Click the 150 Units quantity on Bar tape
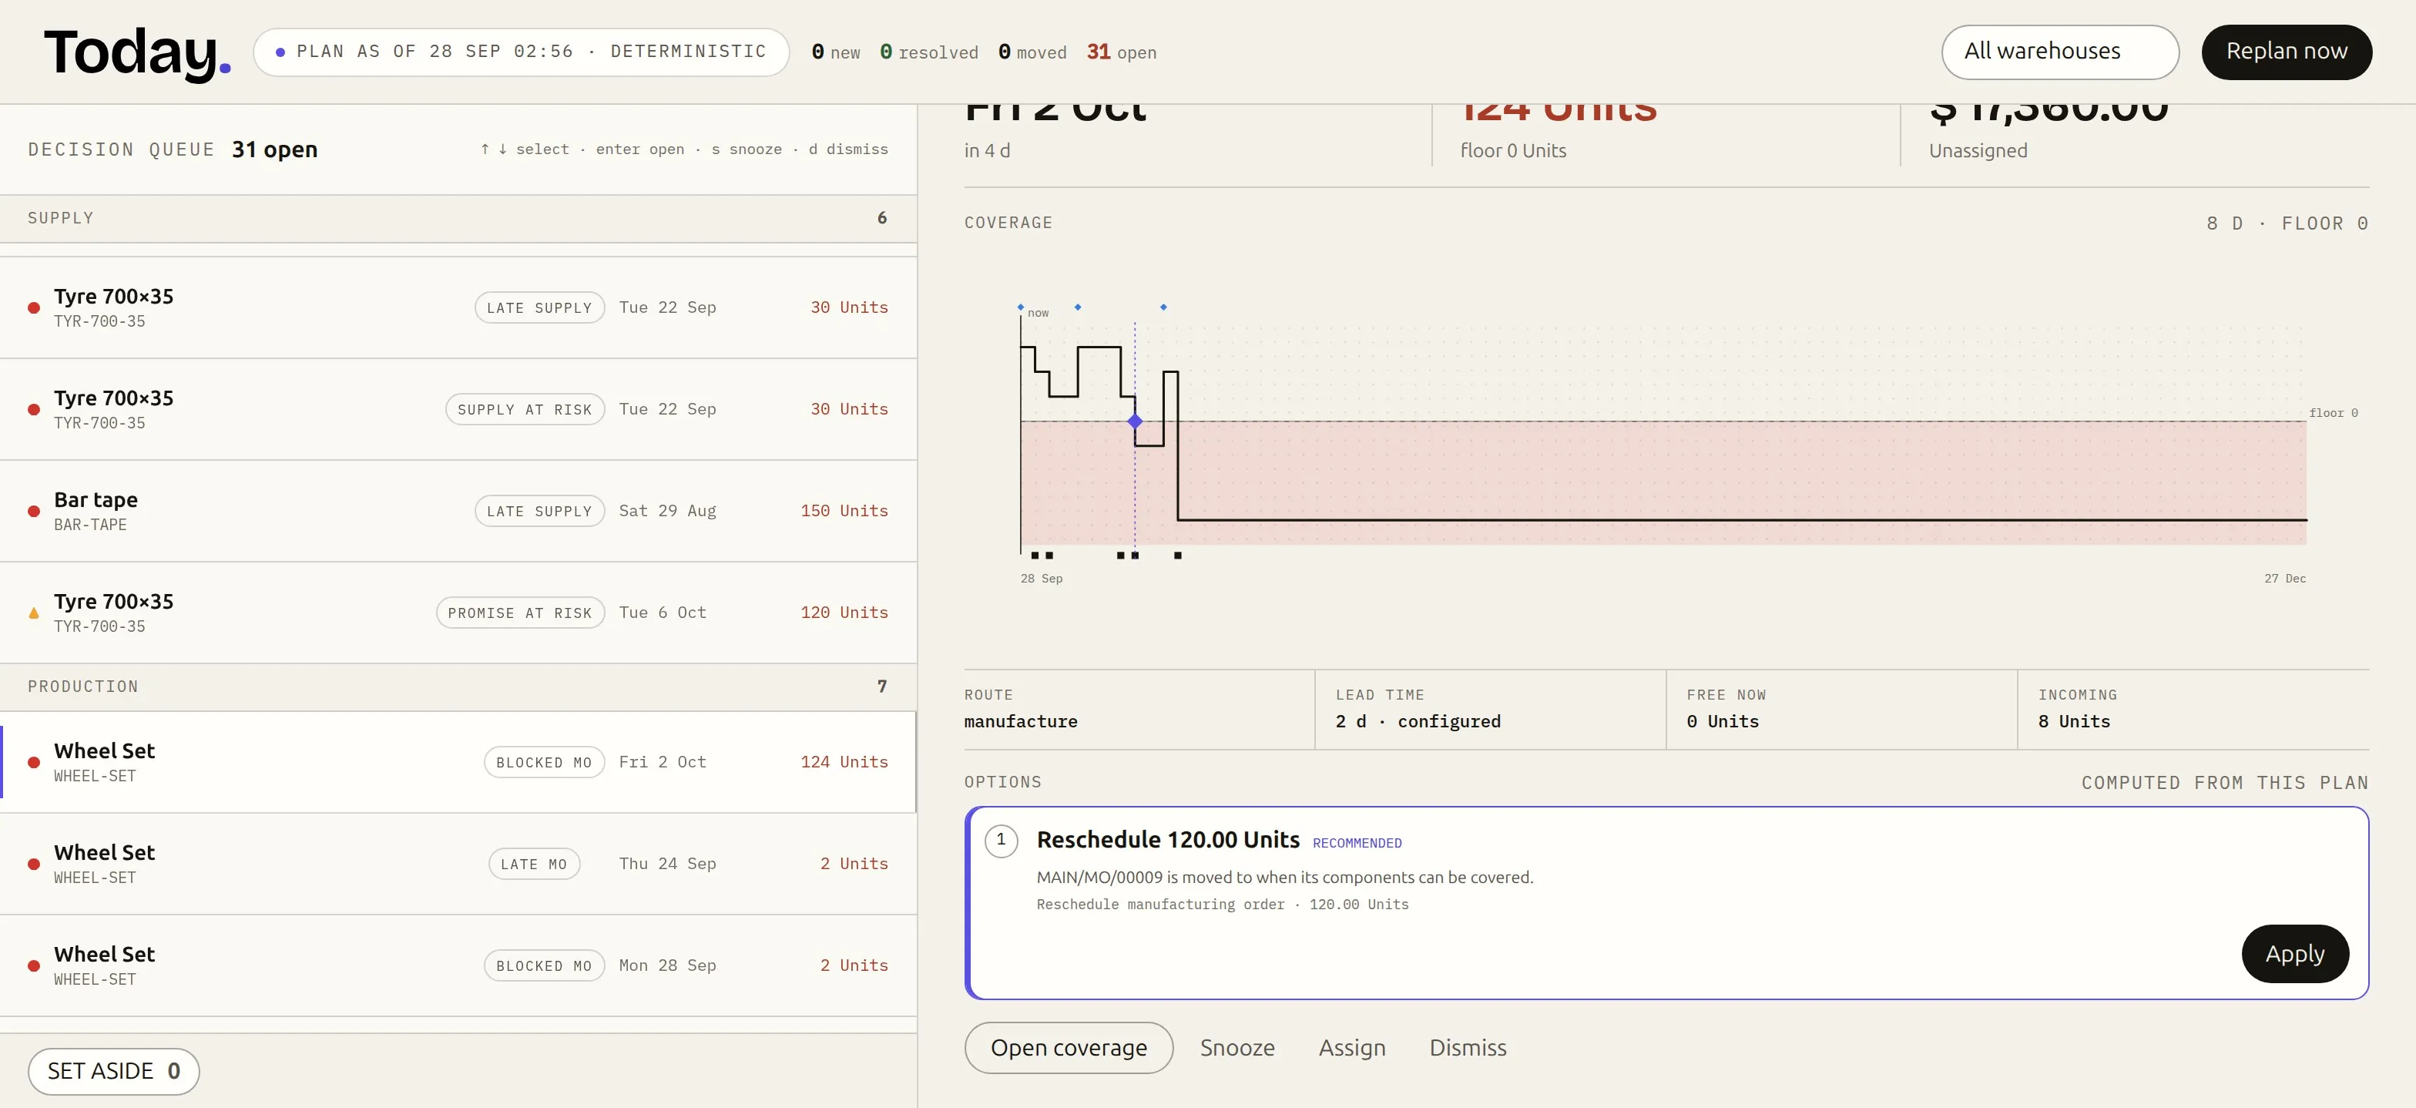This screenshot has width=2416, height=1108. (x=844, y=510)
